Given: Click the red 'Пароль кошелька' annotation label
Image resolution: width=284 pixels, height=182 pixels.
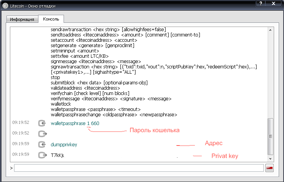Looking at the screenshot, I should click(155, 130).
